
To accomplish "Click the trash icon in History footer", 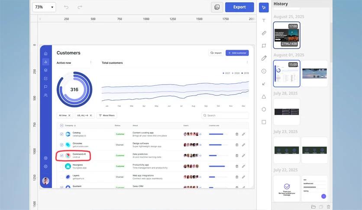I will coord(329,207).
